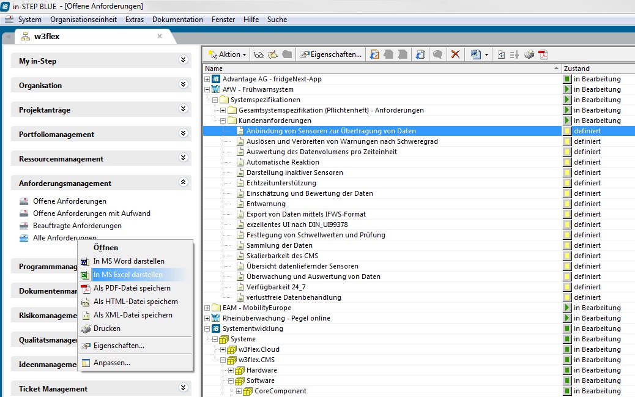The image size is (635, 397).
Task: Expand the EAM - MobilityEurope tree node
Action: click(x=207, y=308)
